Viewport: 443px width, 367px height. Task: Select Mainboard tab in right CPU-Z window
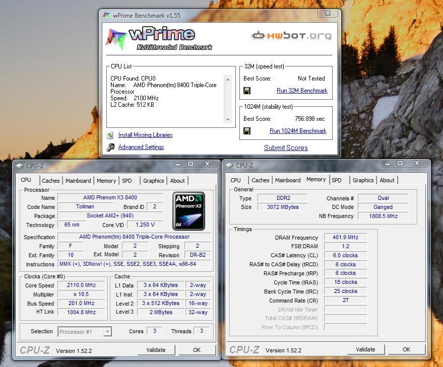pyautogui.click(x=288, y=180)
